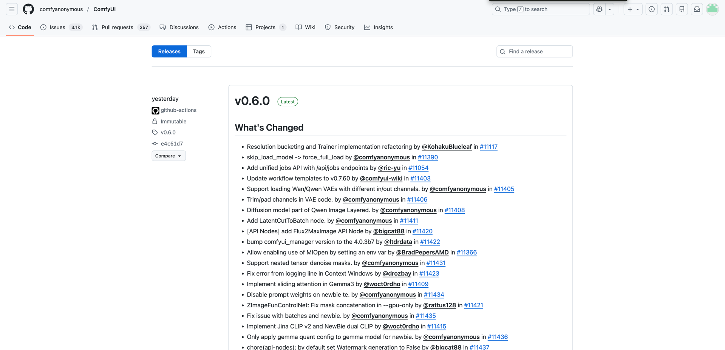Open the Copilot dropdown arrow
The image size is (725, 350).
coord(610,9)
